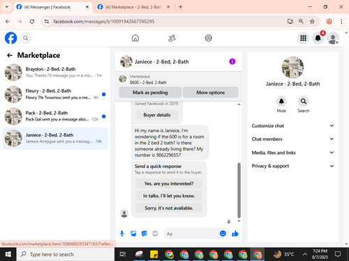Open the purple conversation information icon
Image resolution: width=349 pixels, height=261 pixels.
point(232,61)
